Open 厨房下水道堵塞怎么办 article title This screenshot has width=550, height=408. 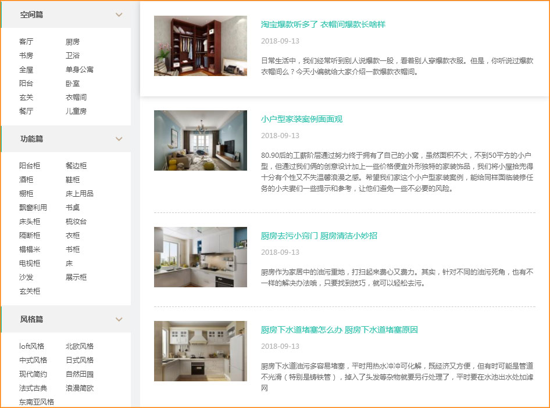tap(339, 330)
